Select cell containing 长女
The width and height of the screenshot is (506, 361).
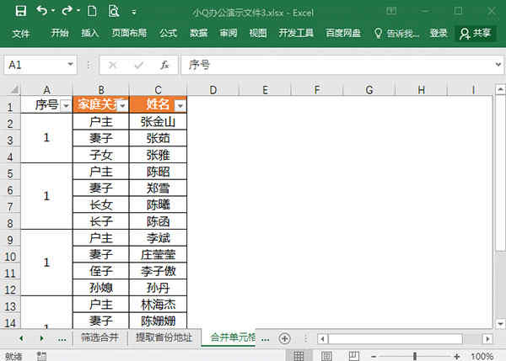click(101, 204)
